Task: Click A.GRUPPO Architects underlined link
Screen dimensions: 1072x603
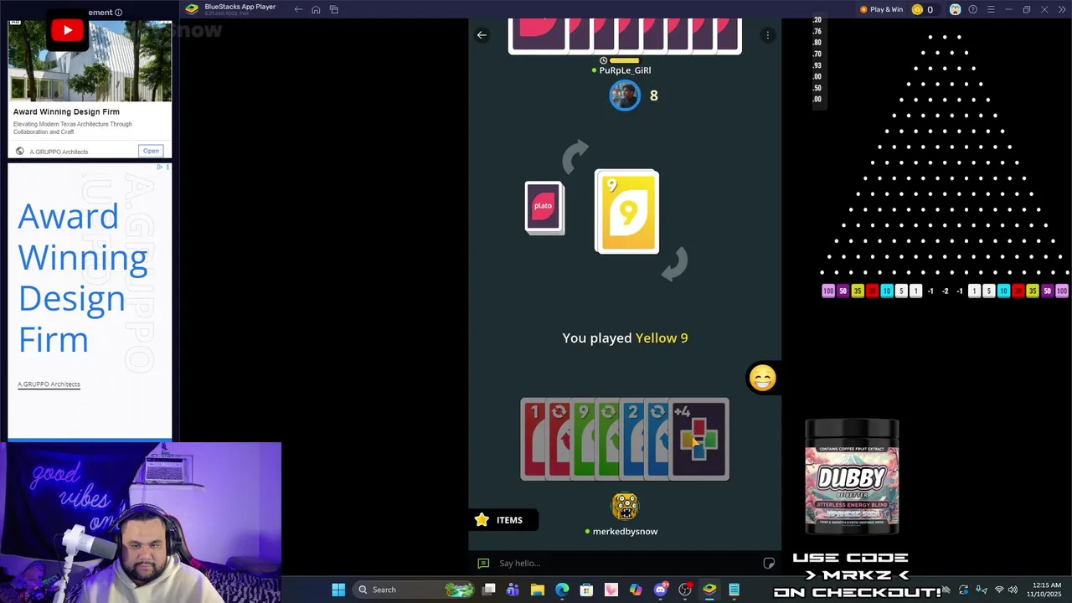Action: click(49, 384)
